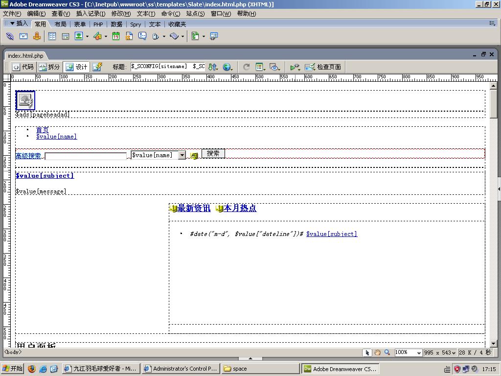Click the 检查页面 button
501x376 pixels.
[x=323, y=67]
